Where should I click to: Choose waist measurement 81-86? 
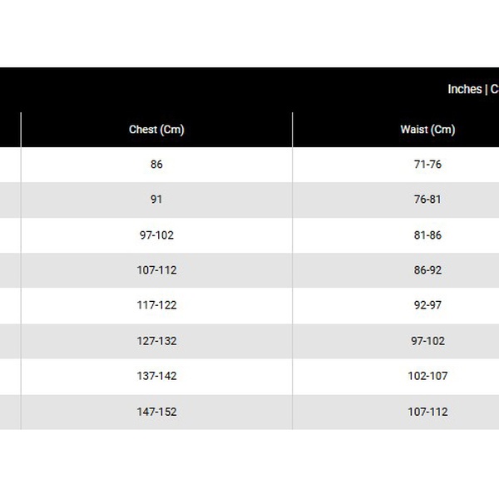(427, 235)
